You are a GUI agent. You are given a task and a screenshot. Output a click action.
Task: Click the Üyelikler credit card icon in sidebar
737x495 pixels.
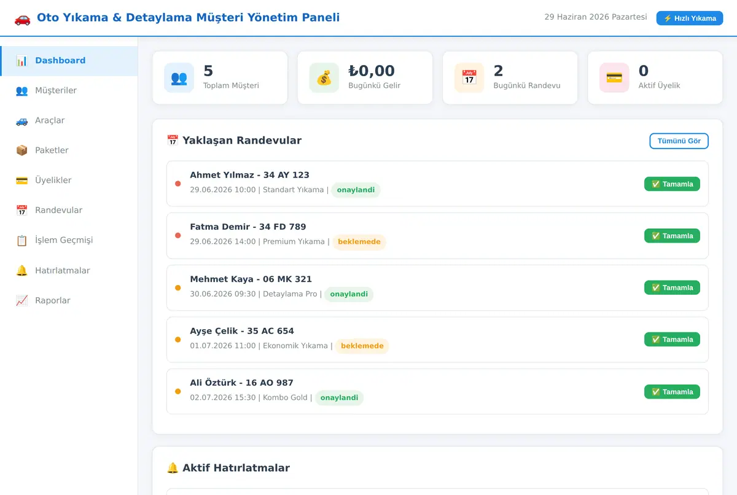[21, 181]
